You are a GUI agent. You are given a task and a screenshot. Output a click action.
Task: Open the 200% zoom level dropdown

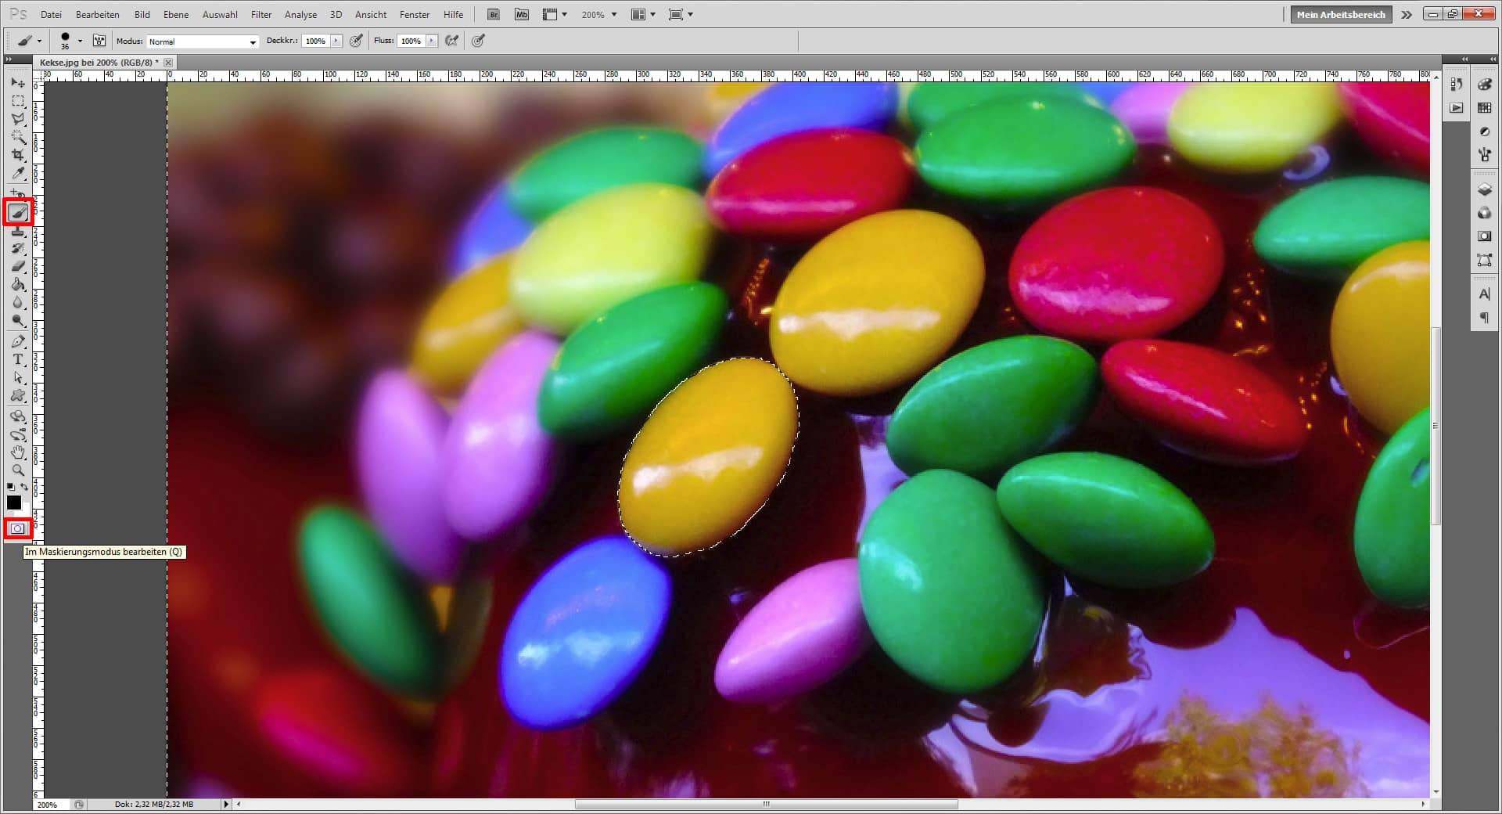pos(598,14)
